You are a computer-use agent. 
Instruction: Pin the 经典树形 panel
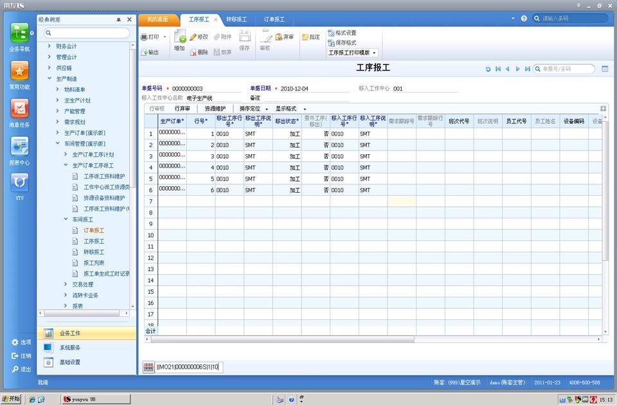[x=118, y=20]
